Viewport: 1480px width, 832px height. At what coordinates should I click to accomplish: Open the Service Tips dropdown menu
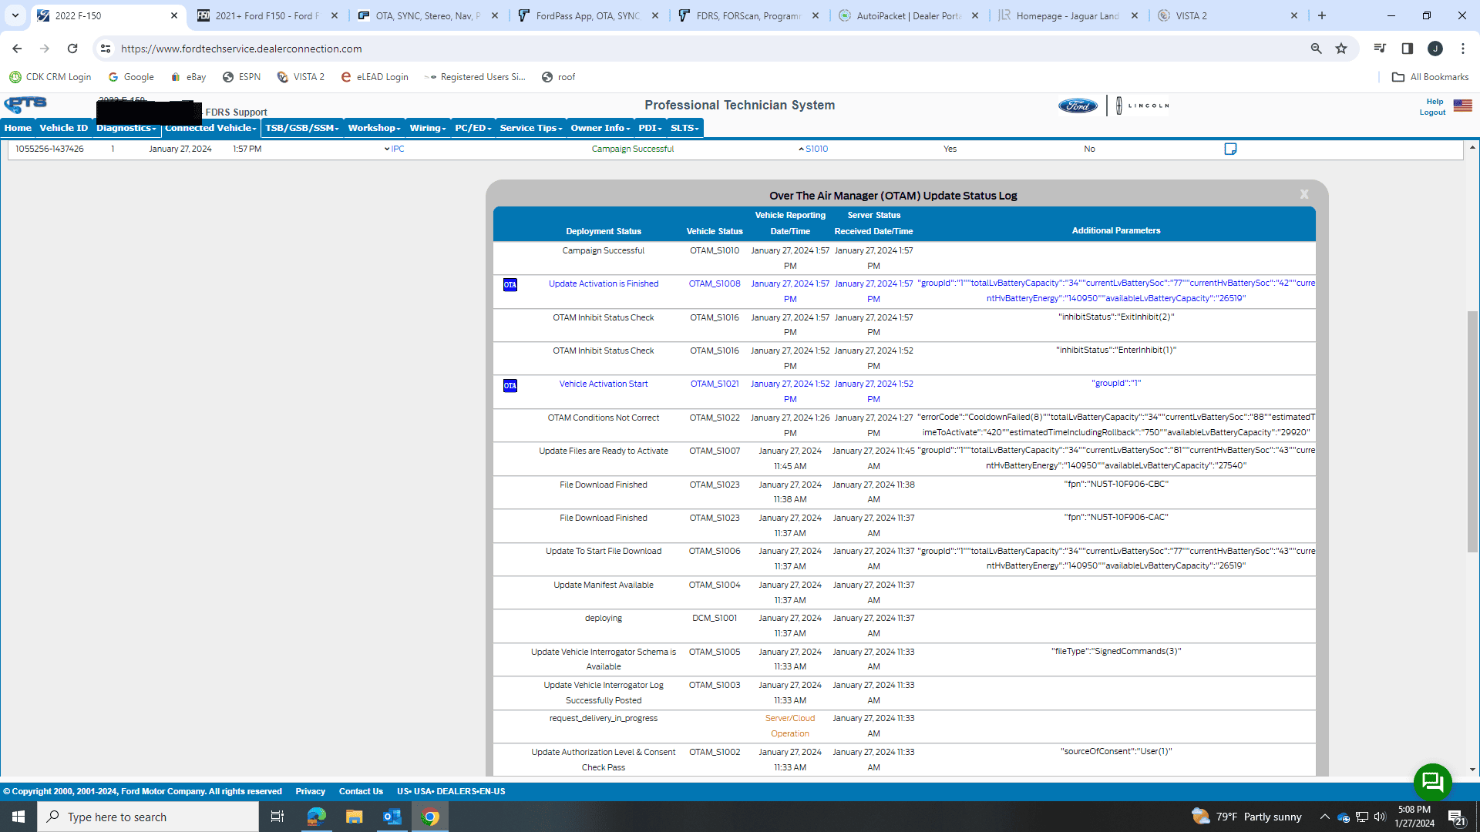coord(530,128)
